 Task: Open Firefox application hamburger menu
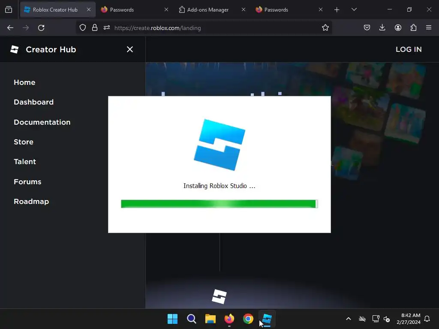point(429,27)
